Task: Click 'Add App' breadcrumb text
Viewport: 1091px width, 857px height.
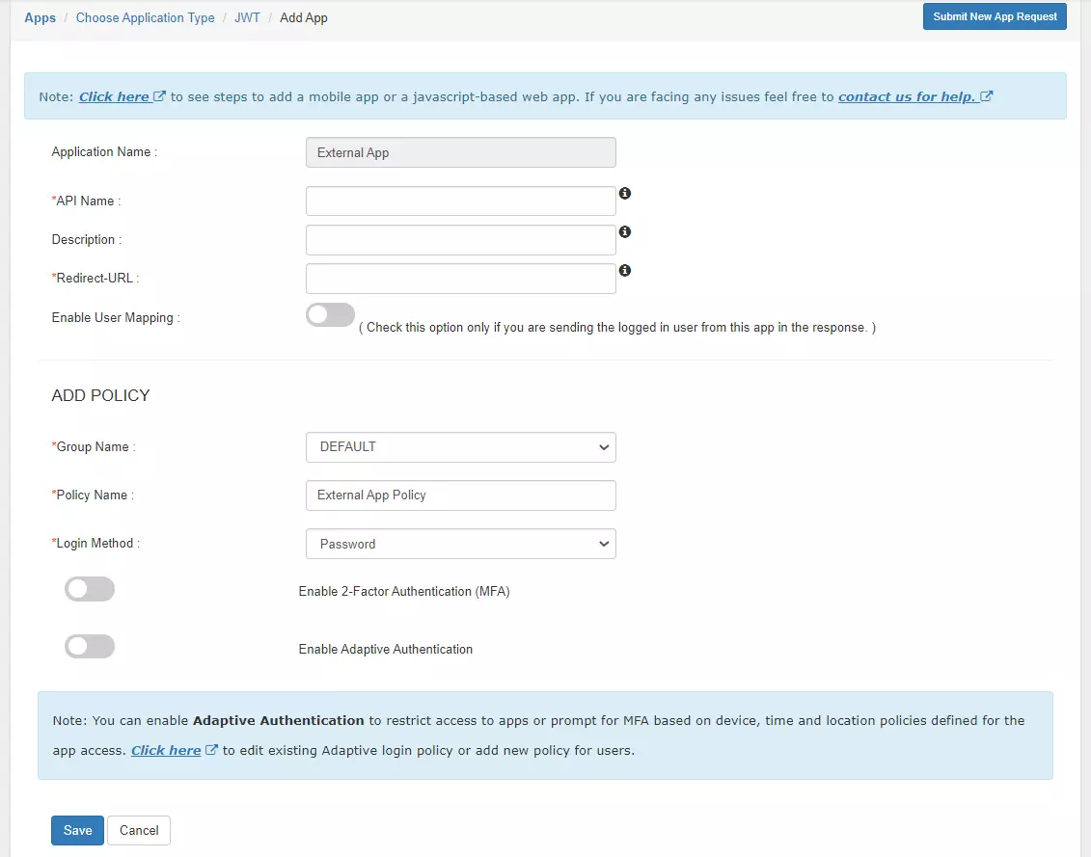Action: 303,18
